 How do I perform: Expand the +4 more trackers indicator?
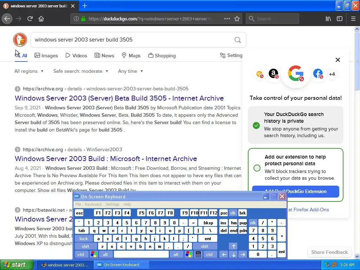[332, 74]
